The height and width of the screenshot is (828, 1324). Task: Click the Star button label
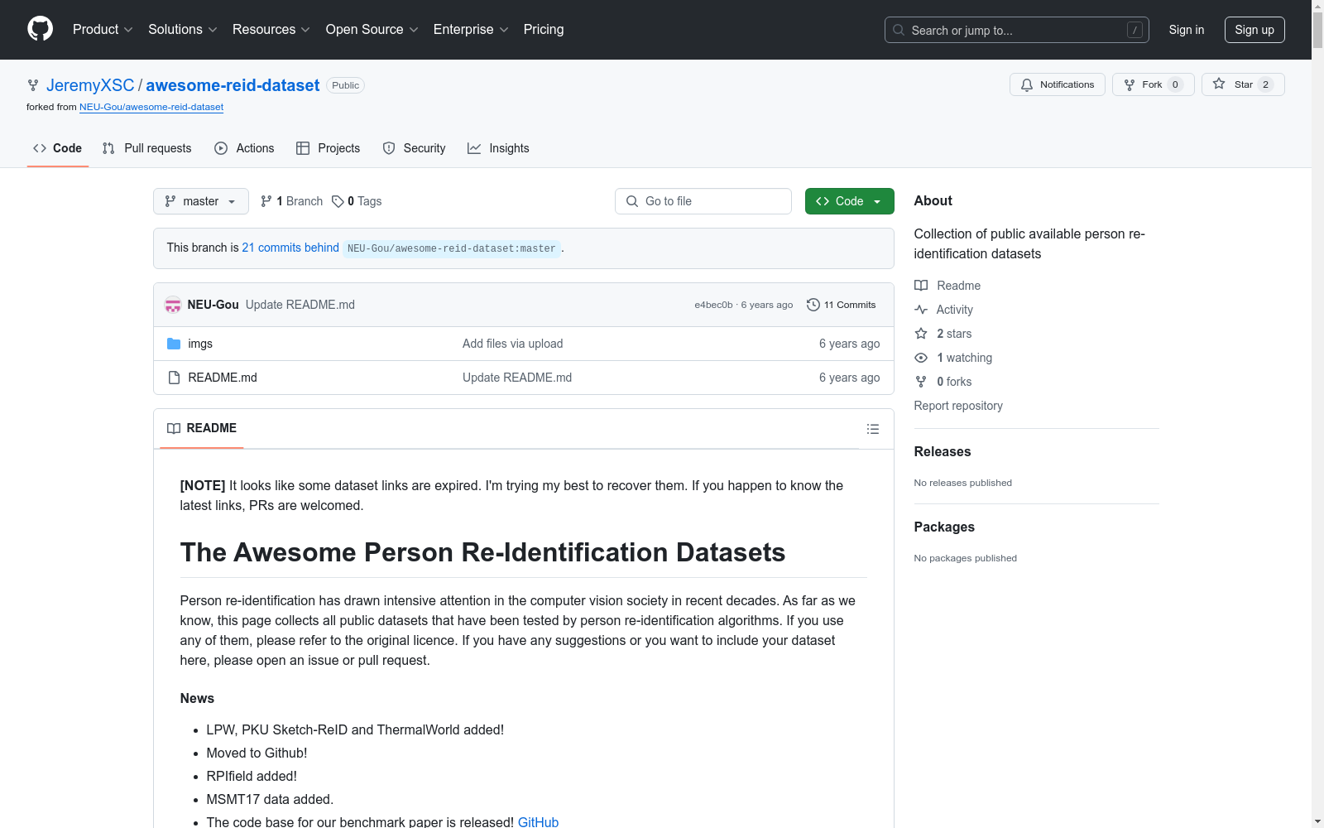[x=1244, y=84]
